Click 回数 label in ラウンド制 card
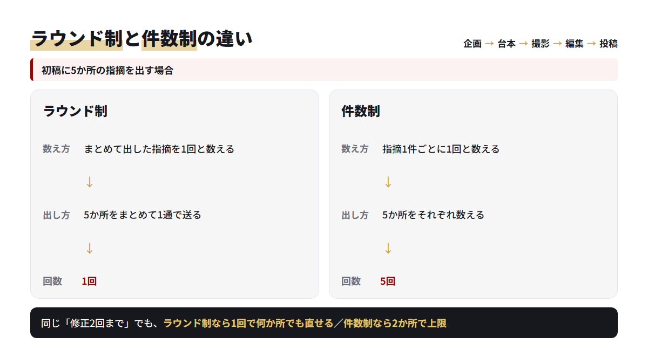Viewport: 648px width, 364px height. (52, 281)
